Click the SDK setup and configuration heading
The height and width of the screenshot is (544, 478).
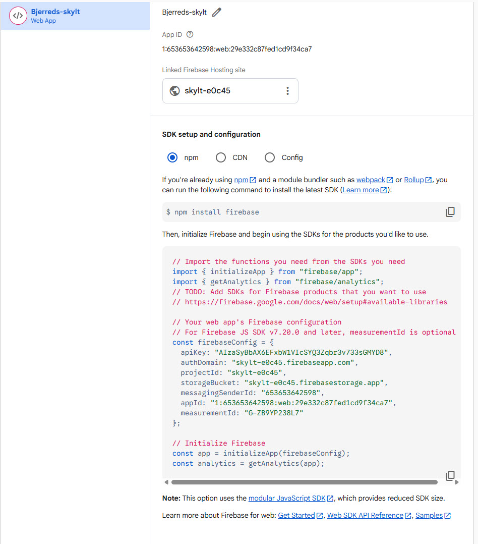pos(211,134)
